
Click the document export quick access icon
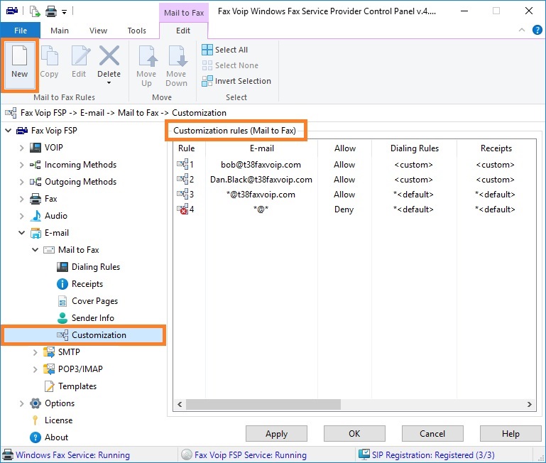click(x=35, y=11)
